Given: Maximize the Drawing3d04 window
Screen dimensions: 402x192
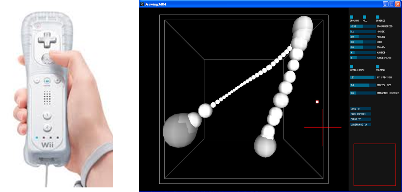Looking at the screenshot, I should coord(392,4).
